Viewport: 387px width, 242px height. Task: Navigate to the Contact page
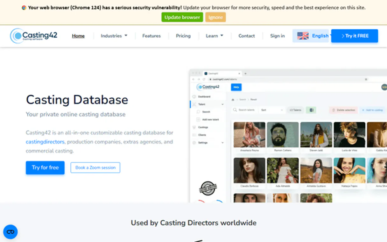point(247,36)
